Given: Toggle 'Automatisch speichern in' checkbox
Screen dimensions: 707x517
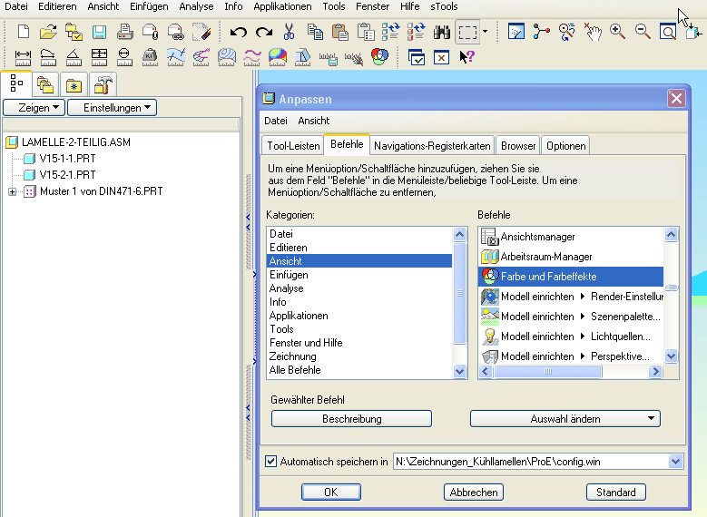Looking at the screenshot, I should [x=270, y=462].
